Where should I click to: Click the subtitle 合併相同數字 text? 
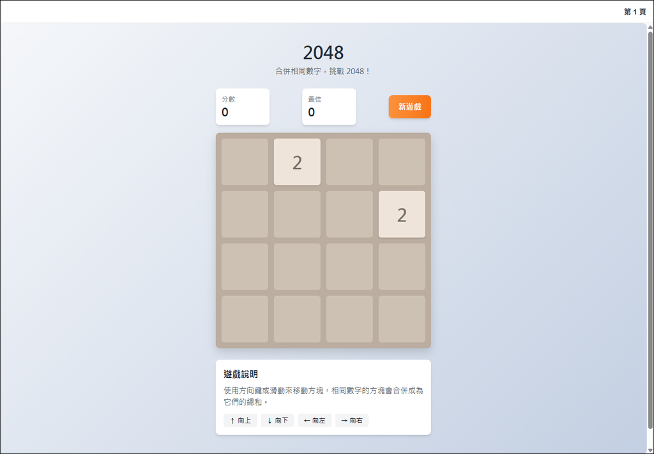click(298, 72)
